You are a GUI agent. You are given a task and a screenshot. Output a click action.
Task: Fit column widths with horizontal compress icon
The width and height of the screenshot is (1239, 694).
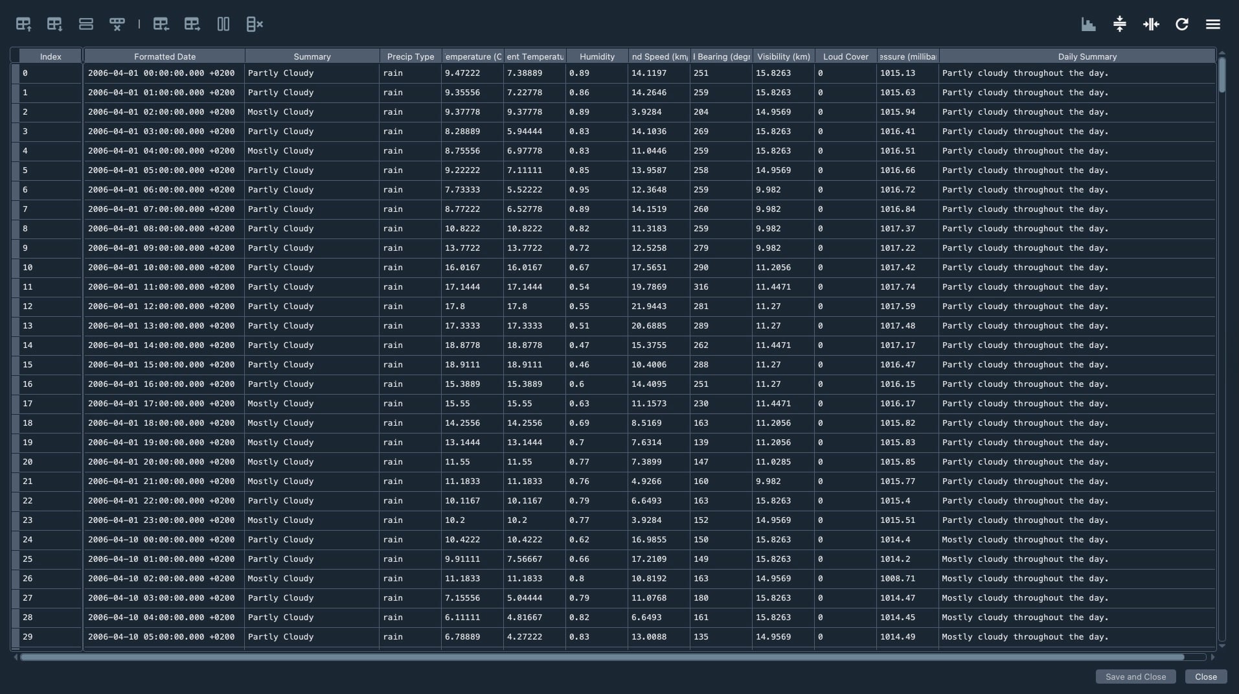pyautogui.click(x=1151, y=25)
